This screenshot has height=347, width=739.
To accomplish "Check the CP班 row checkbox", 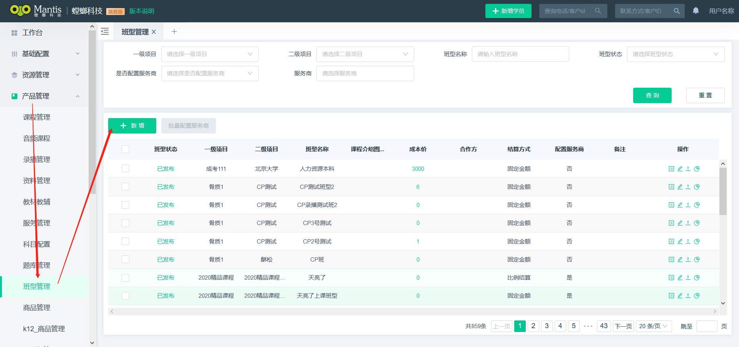I will [125, 260].
